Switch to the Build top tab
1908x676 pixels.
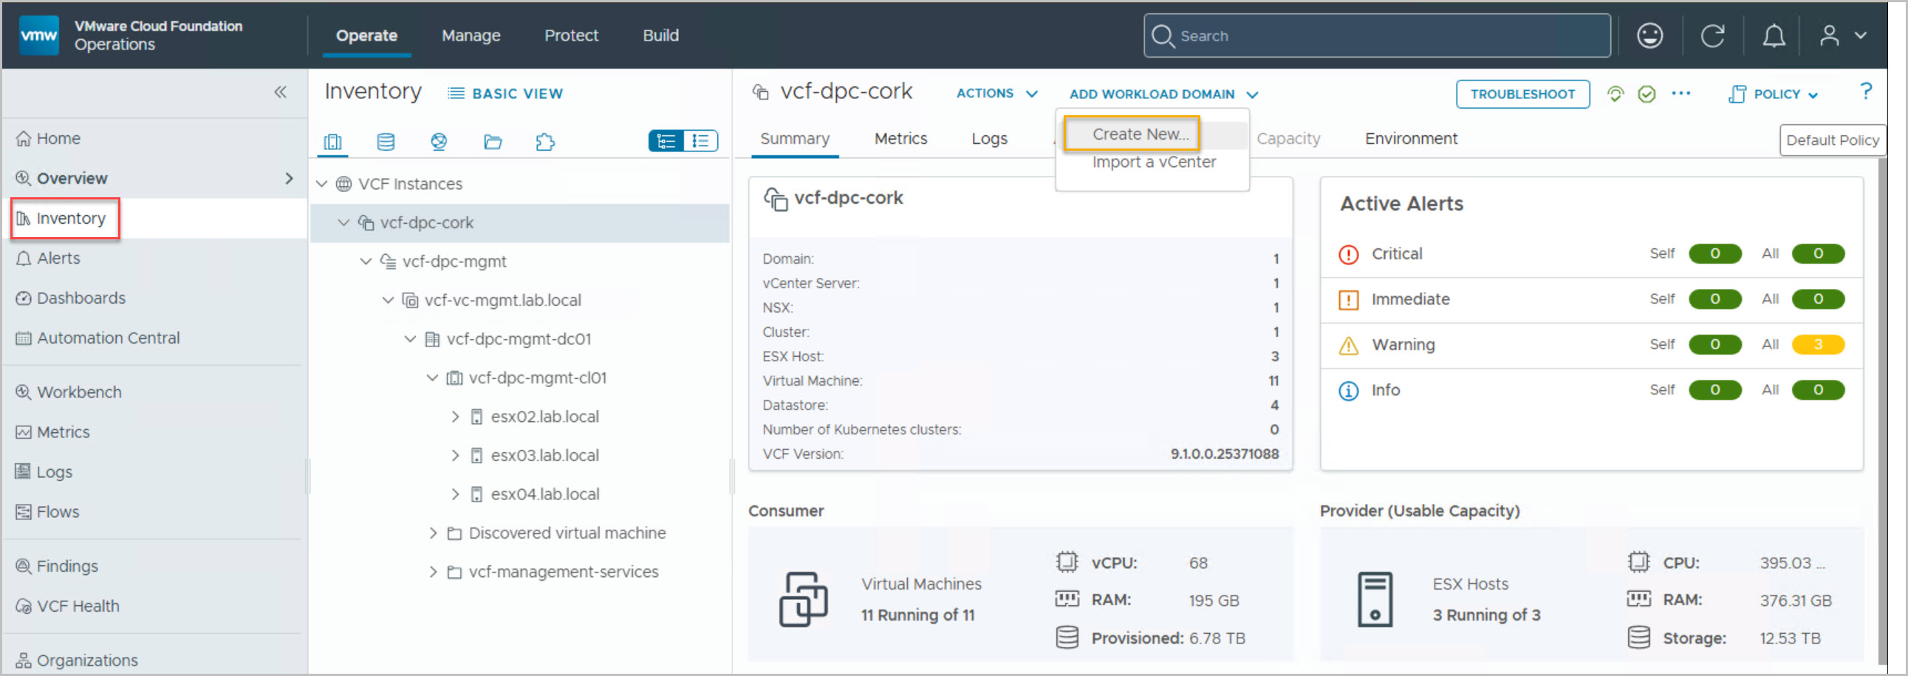[x=660, y=35]
